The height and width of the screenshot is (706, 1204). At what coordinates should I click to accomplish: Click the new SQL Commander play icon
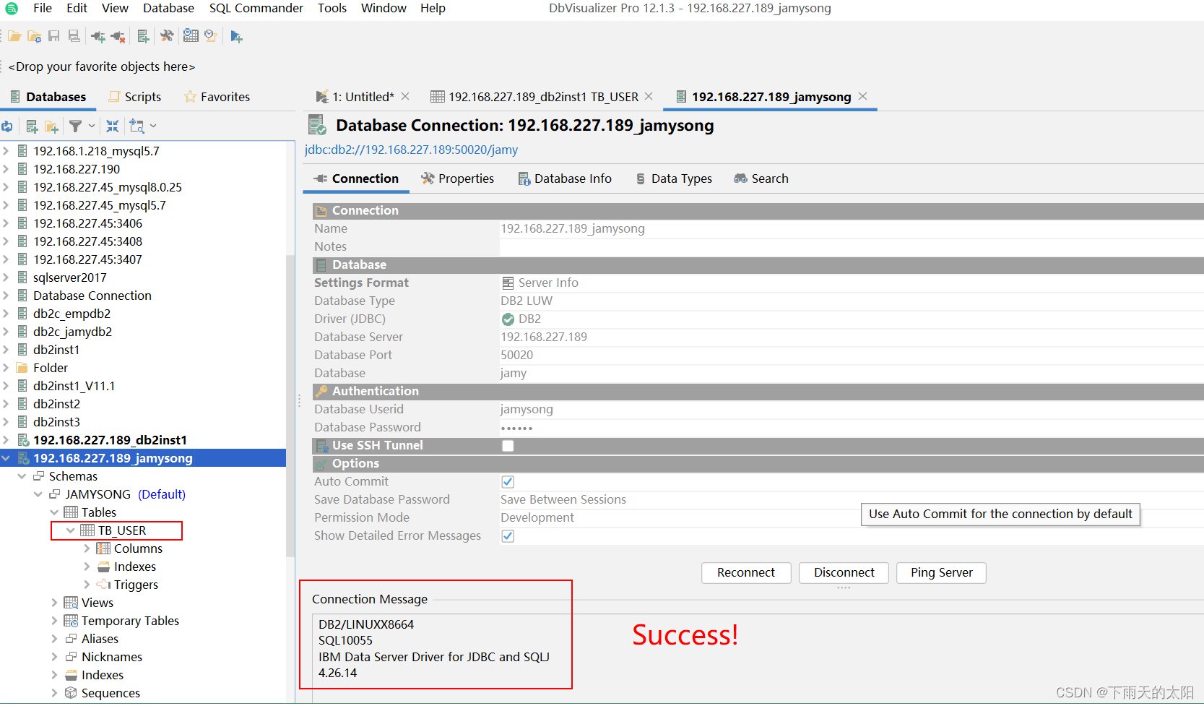(236, 36)
